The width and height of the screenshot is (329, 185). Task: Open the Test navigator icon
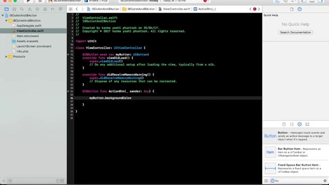[38, 9]
